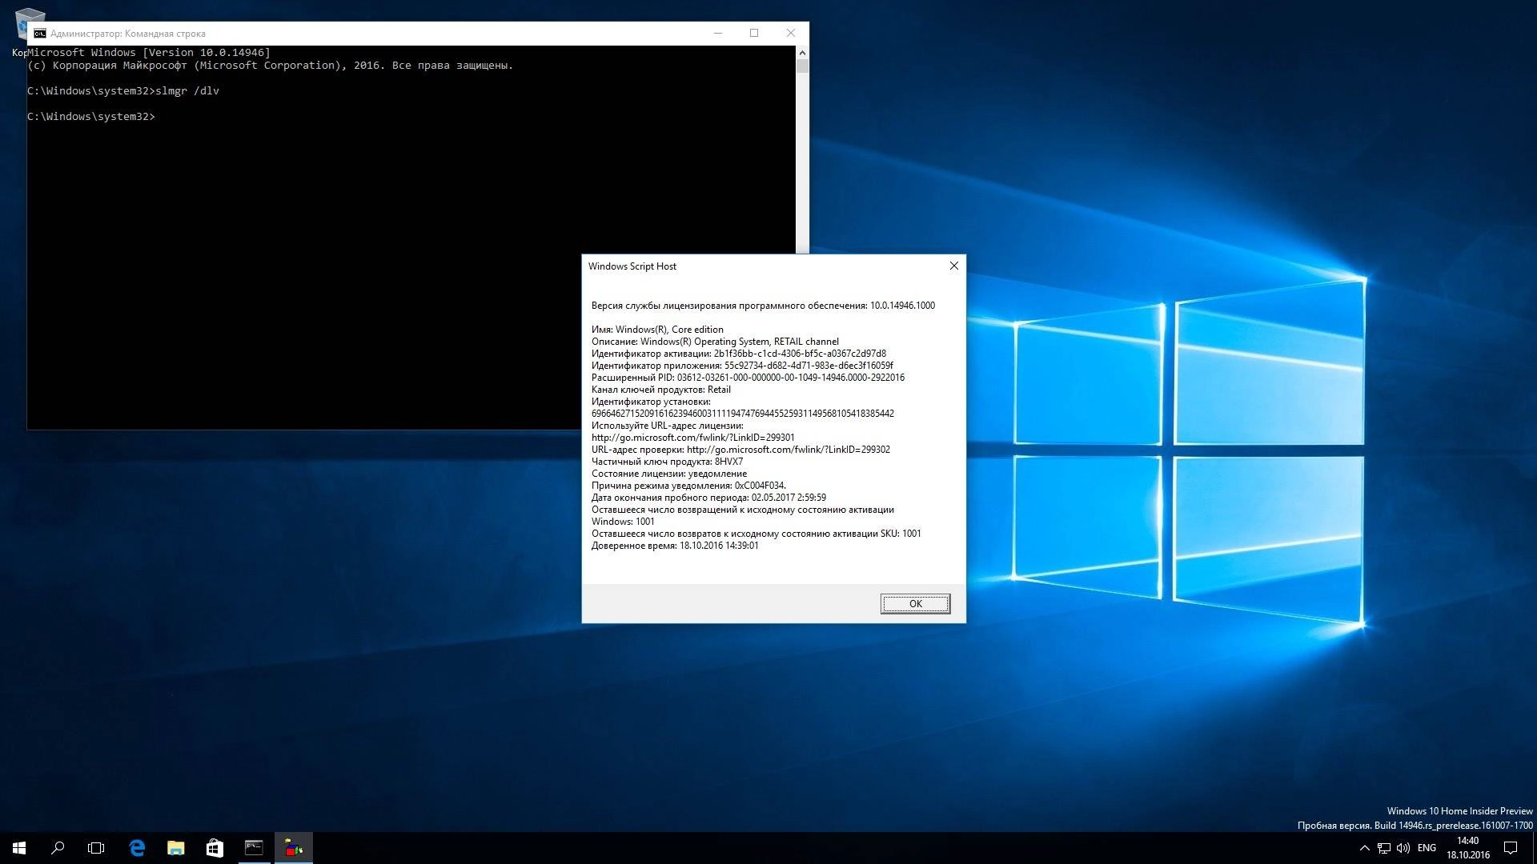Screen dimensions: 1537x864
Task: Select the Recycle Bin desktop icon
Action: point(30,32)
